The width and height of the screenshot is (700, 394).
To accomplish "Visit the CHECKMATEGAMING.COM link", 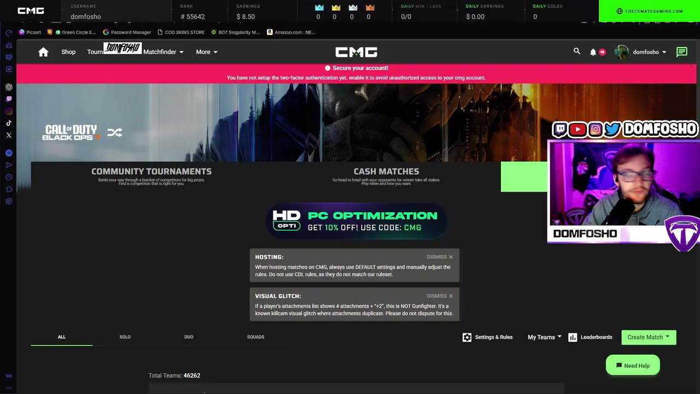I will click(x=649, y=11).
